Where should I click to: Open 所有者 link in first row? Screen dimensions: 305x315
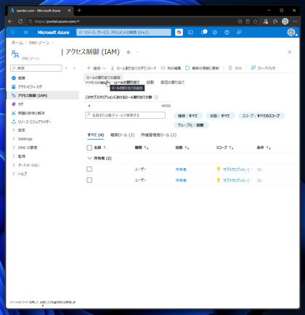[181, 169]
